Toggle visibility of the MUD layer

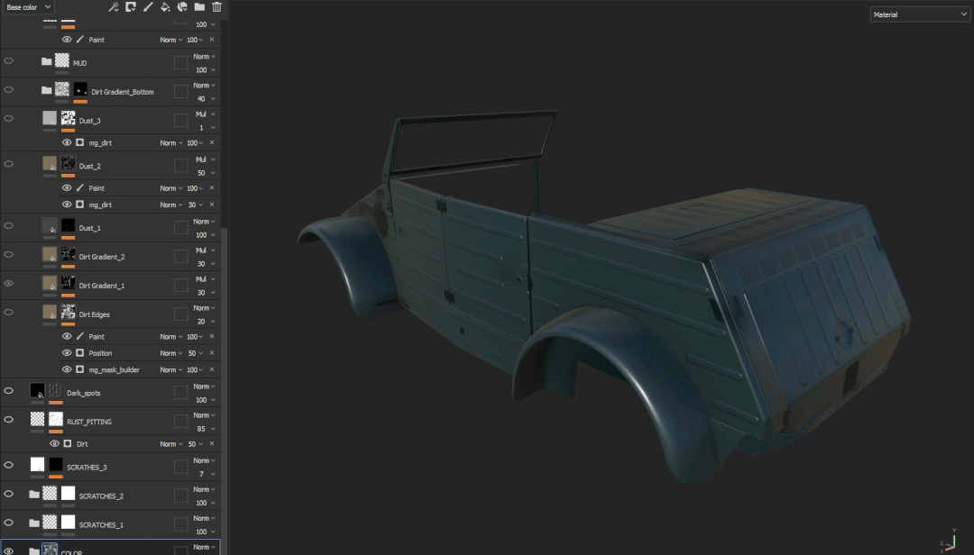click(x=9, y=61)
